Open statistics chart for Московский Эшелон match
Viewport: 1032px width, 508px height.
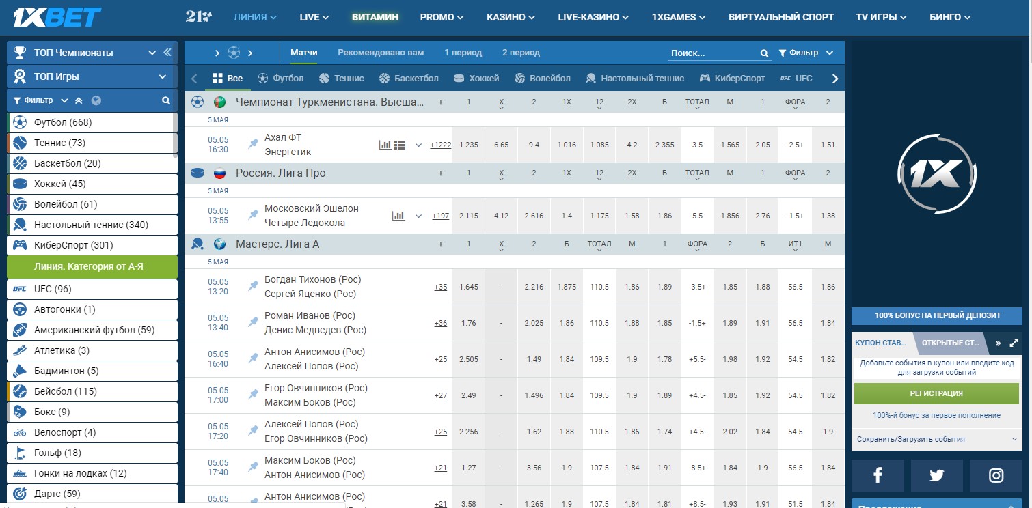pyautogui.click(x=398, y=216)
